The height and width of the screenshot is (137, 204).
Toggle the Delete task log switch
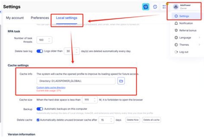point(40,51)
